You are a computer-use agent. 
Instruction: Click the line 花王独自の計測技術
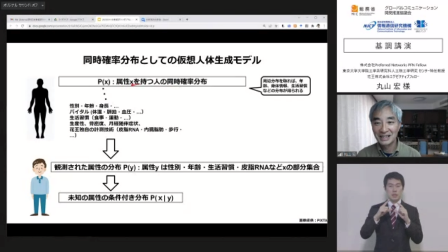point(126,130)
